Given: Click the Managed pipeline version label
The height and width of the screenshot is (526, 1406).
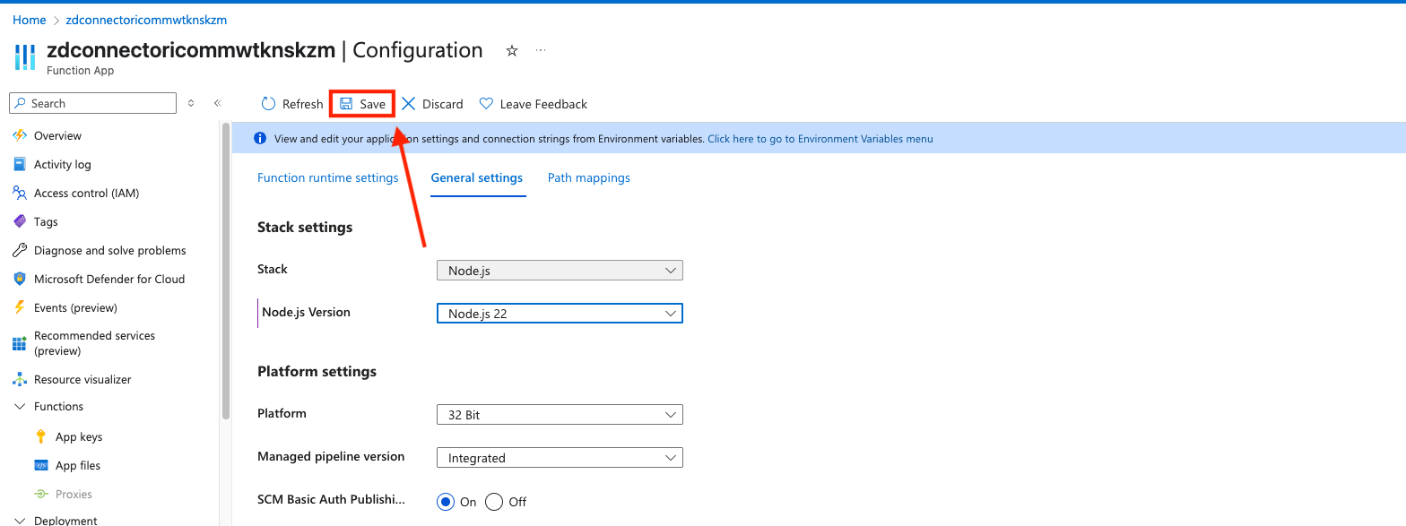Looking at the screenshot, I should point(331,457).
